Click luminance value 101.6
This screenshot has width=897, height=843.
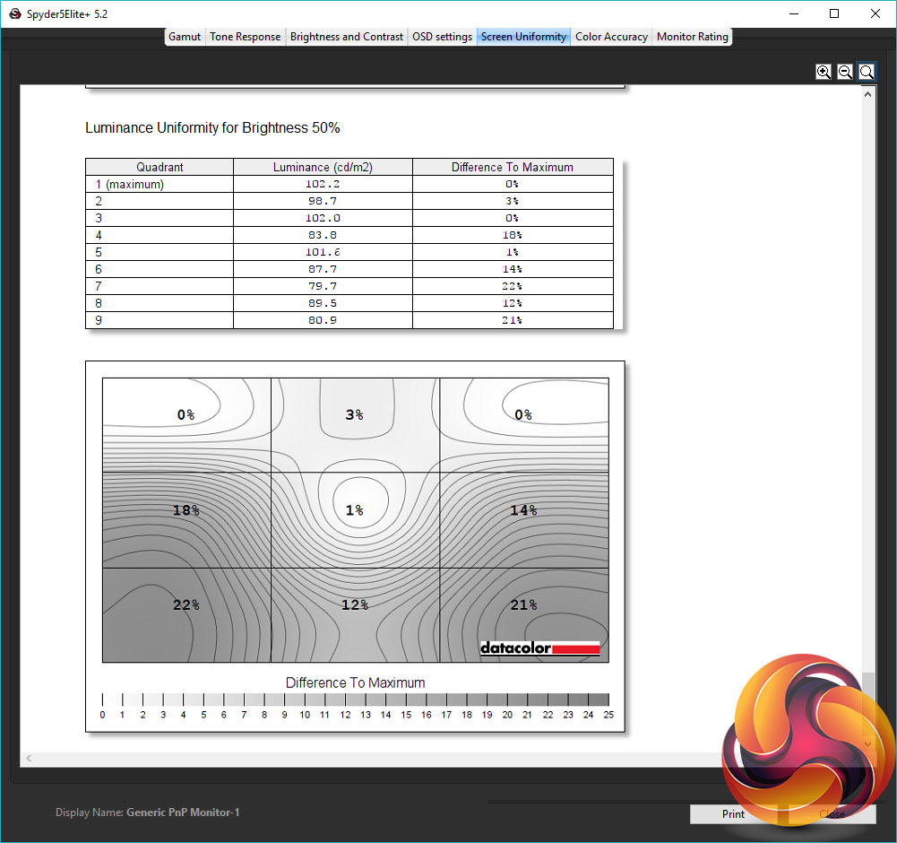click(323, 252)
